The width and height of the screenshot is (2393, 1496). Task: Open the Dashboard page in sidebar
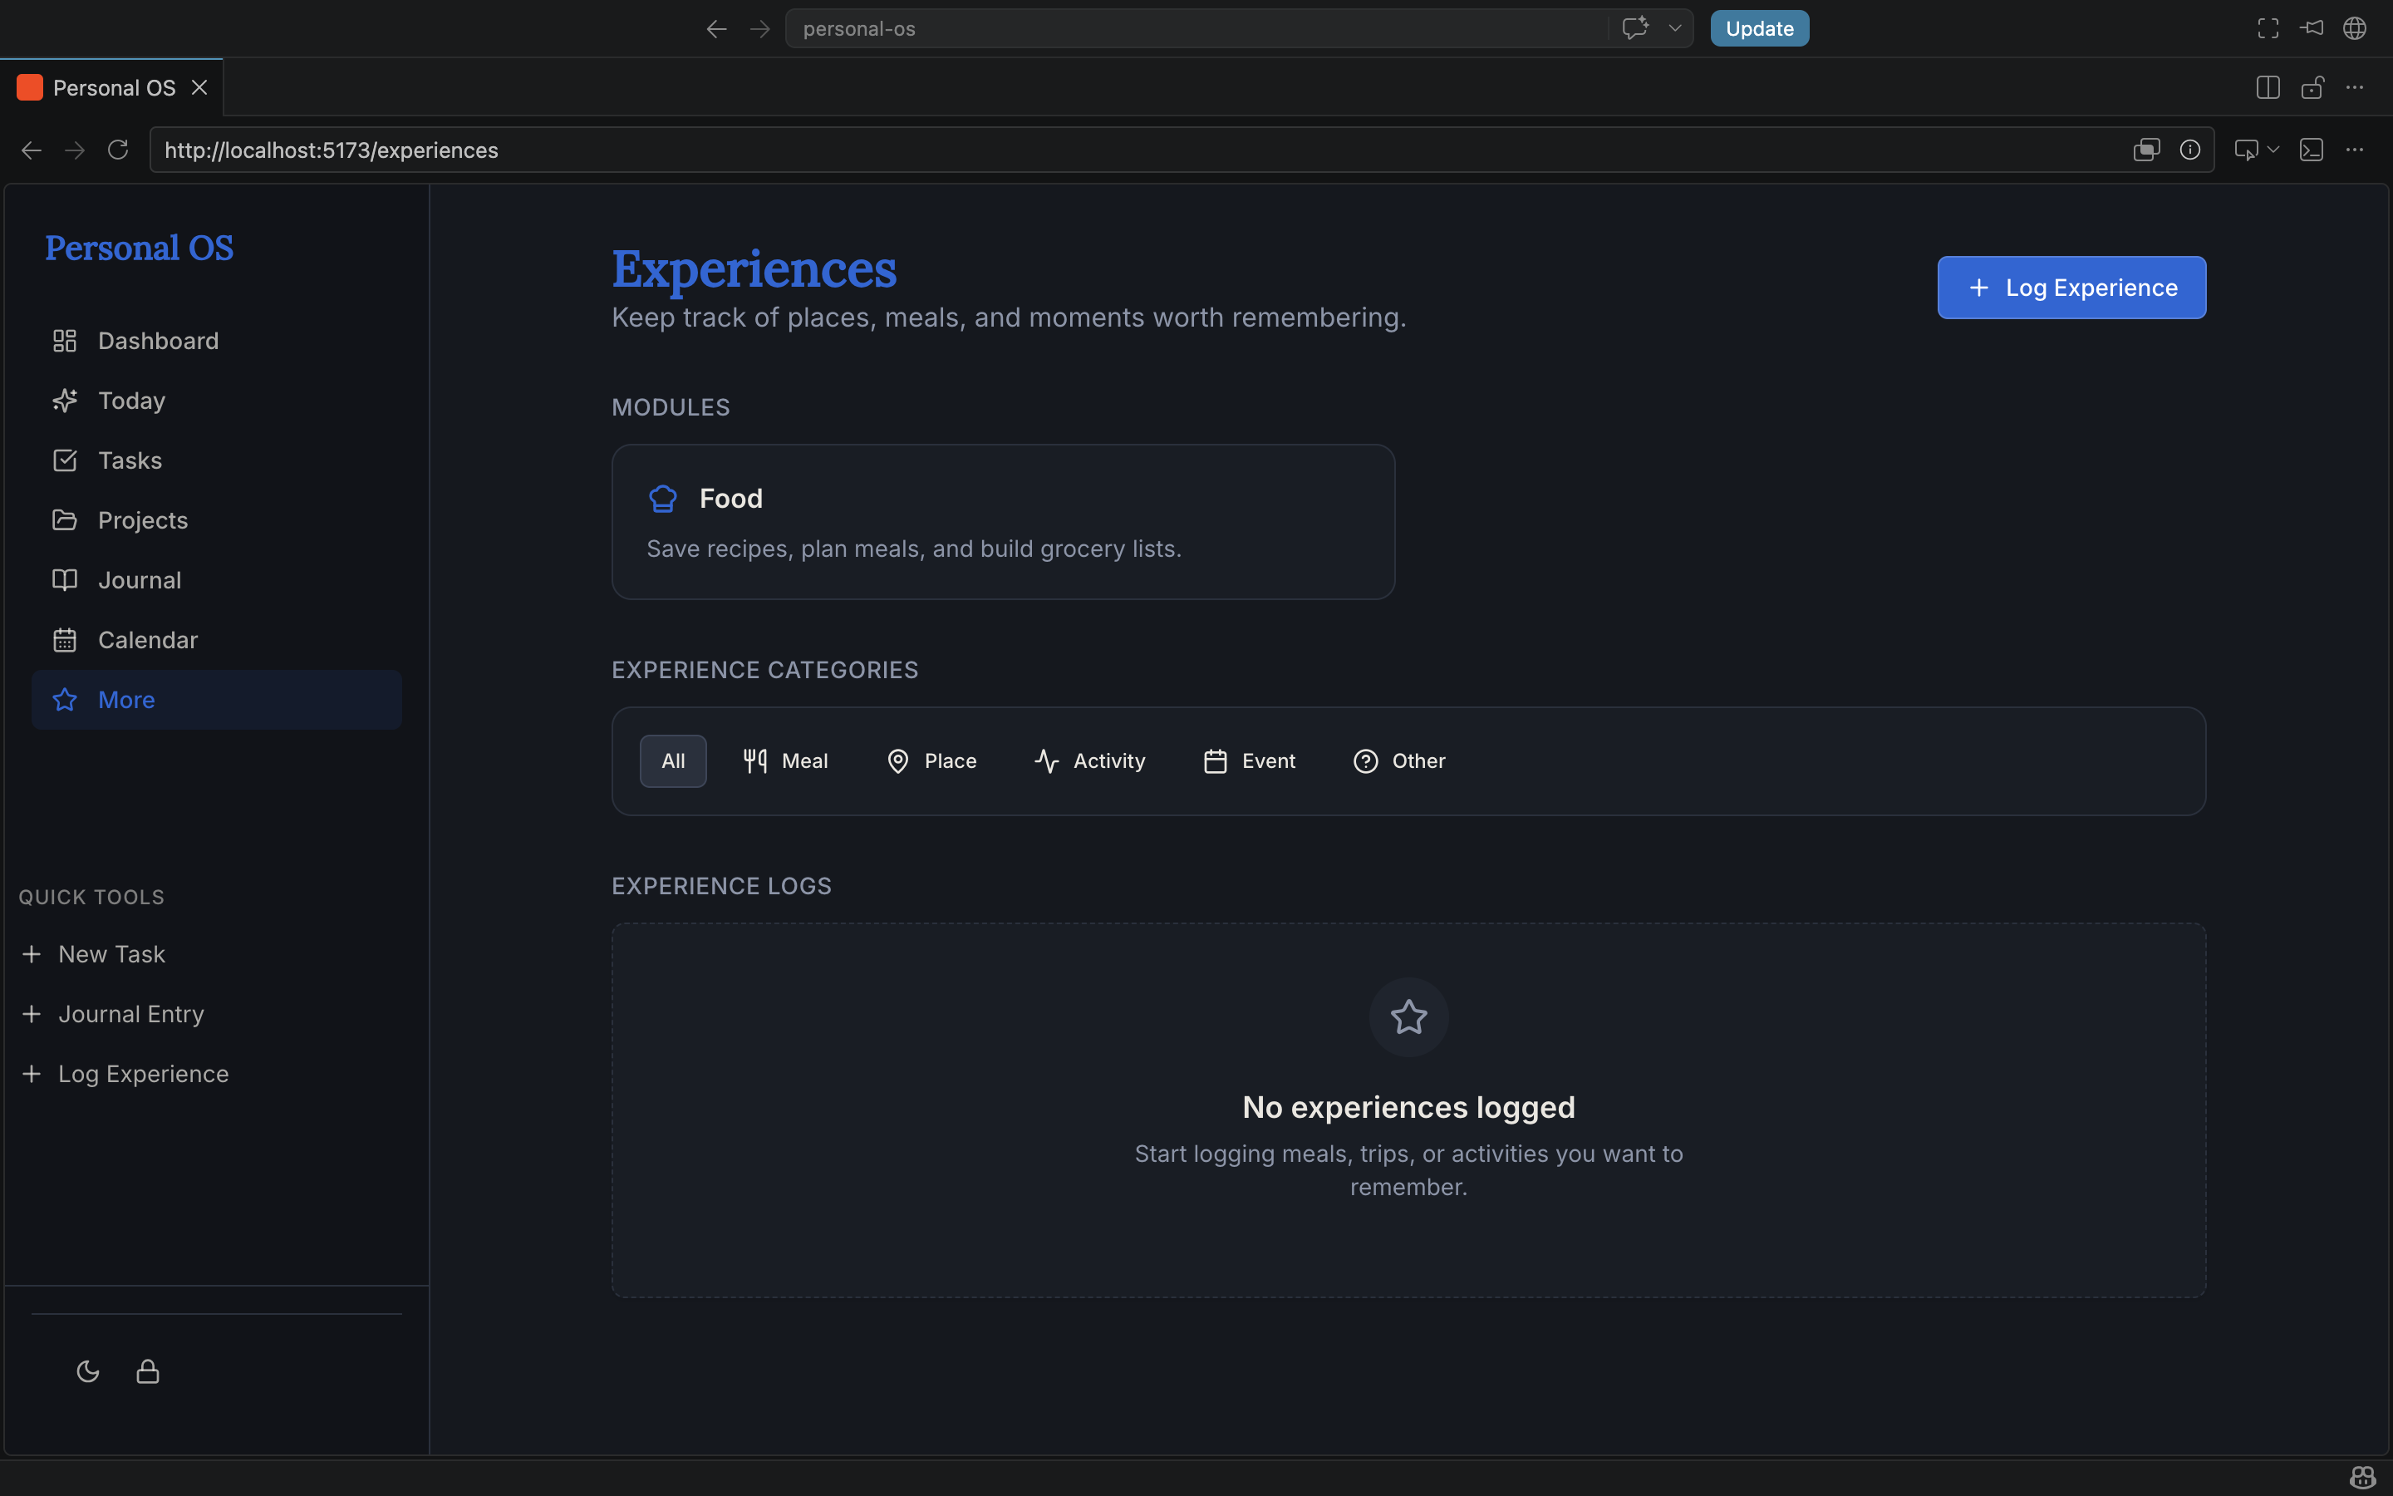(217, 341)
